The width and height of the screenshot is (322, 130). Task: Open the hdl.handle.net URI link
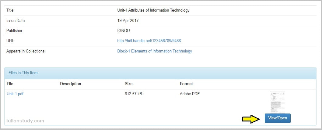click(x=149, y=41)
